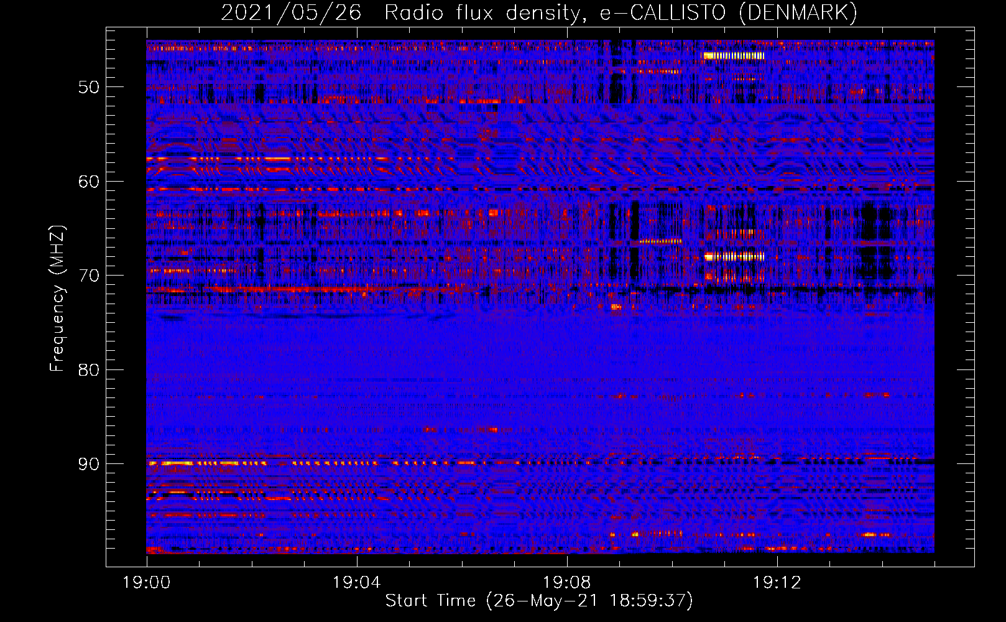Click the 60 frequency tick label

coord(89,182)
